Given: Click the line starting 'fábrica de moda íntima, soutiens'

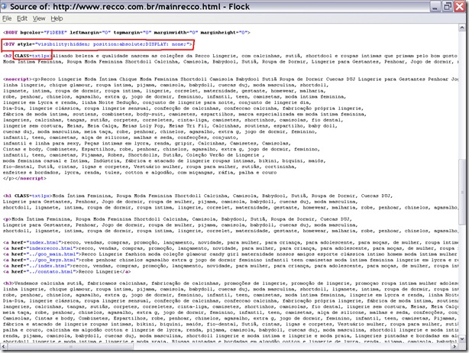Looking at the screenshot, I should pyautogui.click(x=184, y=115).
